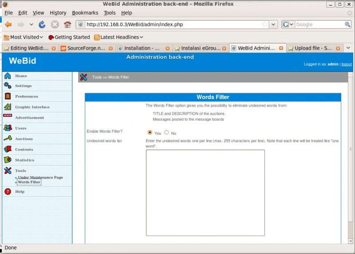Select No to disable Words Filter
Viewport: 355px width, 254px height.
coord(167,132)
